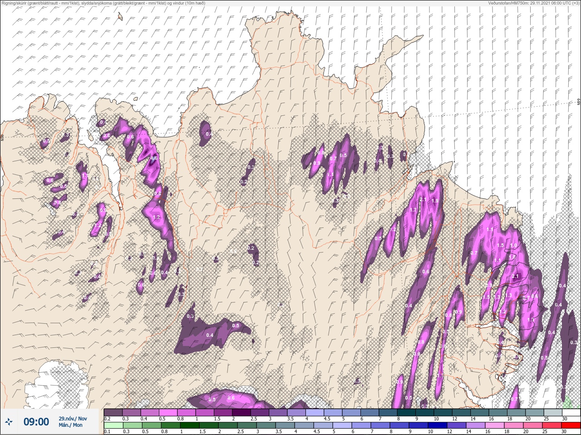Click the date text '29.nóv./ Nov'
The width and height of the screenshot is (581, 435).
pos(73,419)
